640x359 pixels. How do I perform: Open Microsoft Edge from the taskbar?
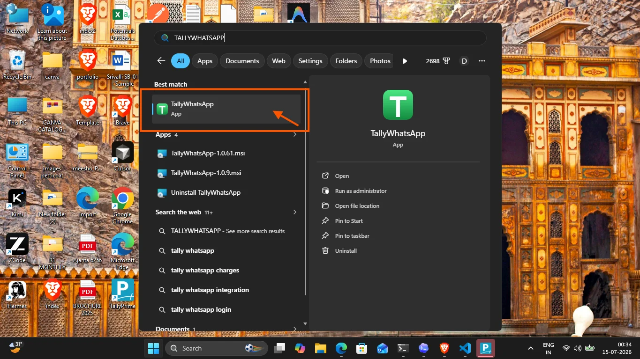tap(341, 348)
